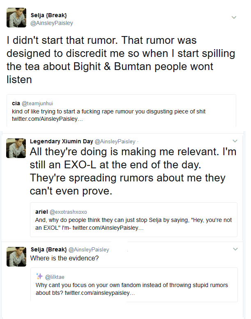Click the Legendary Xiumin Day display name
The image size is (251, 319).
[x=62, y=141]
